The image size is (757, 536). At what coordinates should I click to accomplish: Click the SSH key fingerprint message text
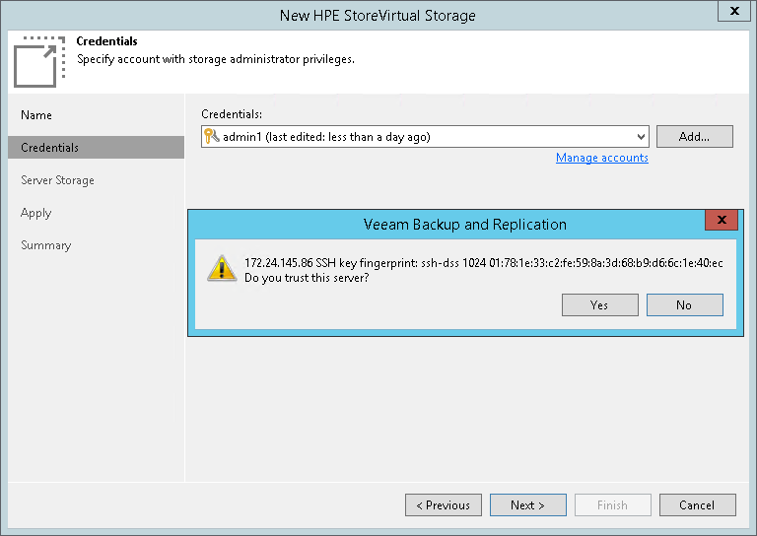pos(483,263)
